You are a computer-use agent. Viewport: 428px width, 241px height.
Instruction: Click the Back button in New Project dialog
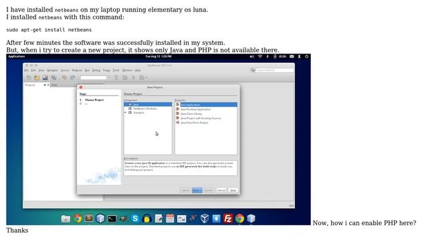coord(185,190)
